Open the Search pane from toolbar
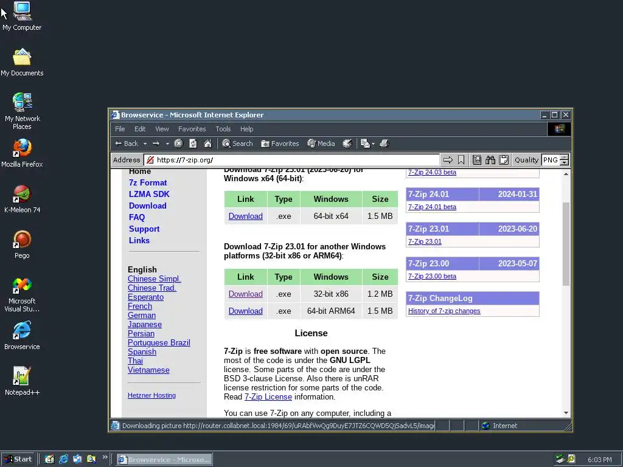This screenshot has width=623, height=467. (x=237, y=144)
